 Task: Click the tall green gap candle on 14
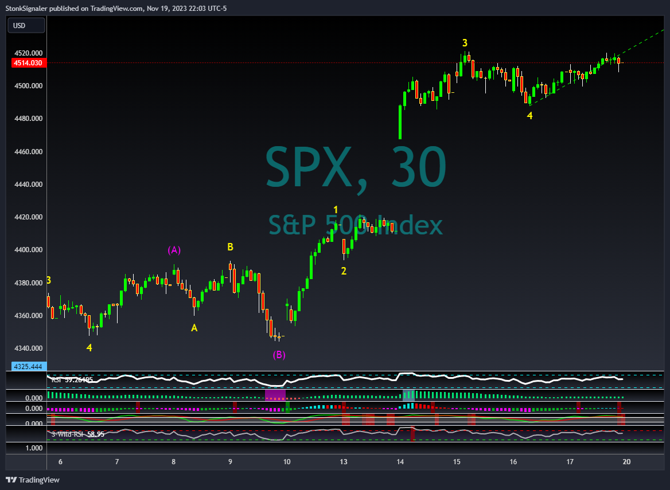(400, 122)
